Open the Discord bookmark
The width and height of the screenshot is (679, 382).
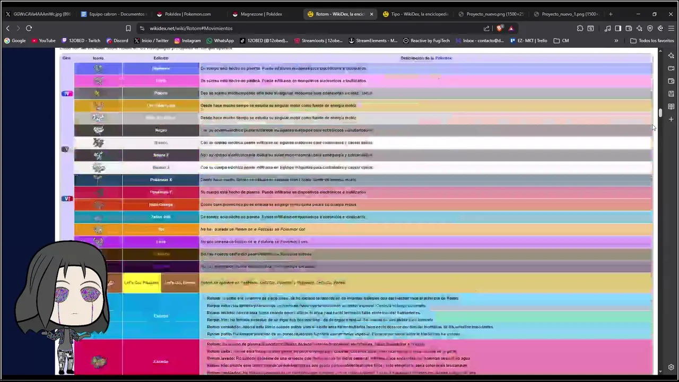click(117, 40)
